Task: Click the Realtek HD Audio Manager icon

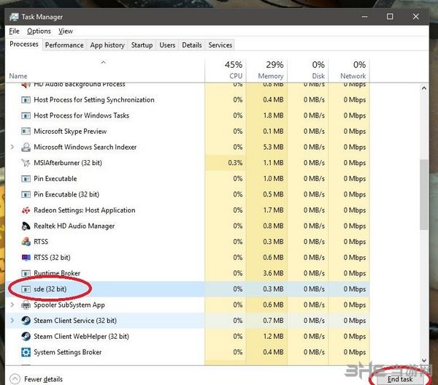Action: (26, 226)
